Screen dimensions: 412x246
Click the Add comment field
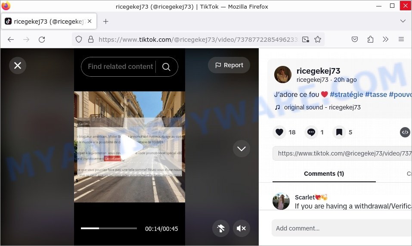pos(341,228)
